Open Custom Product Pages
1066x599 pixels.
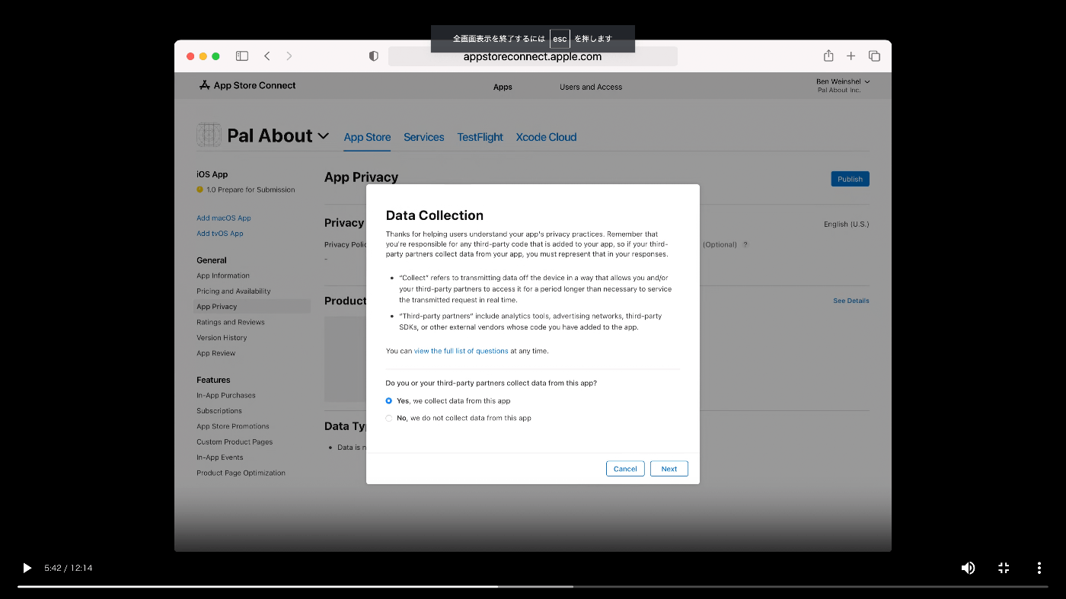(235, 442)
